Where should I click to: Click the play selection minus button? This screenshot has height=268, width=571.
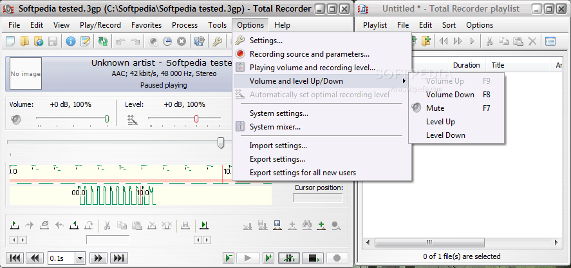(x=229, y=258)
